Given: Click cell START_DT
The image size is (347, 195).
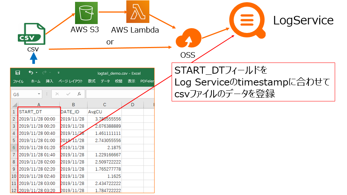Looking at the screenshot, I should [39, 112].
